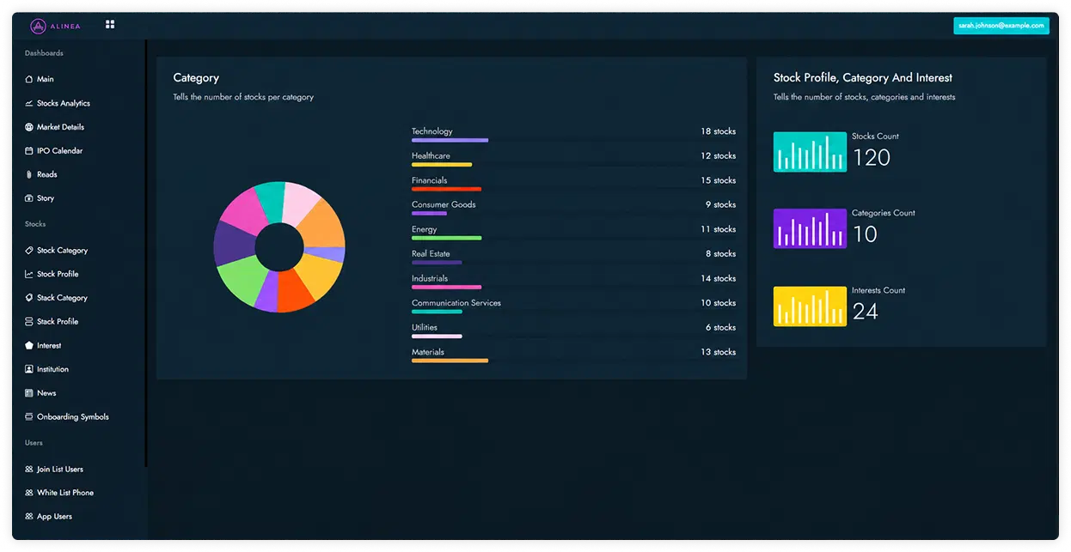Viewport: 1071px width, 552px height.
Task: Click the Reads paperclip icon
Action: click(29, 174)
